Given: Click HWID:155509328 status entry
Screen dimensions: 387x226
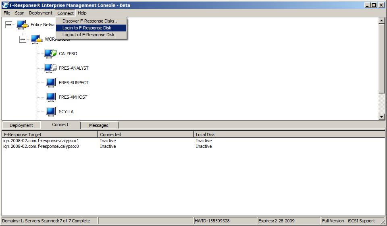Looking at the screenshot, I should tap(212, 221).
